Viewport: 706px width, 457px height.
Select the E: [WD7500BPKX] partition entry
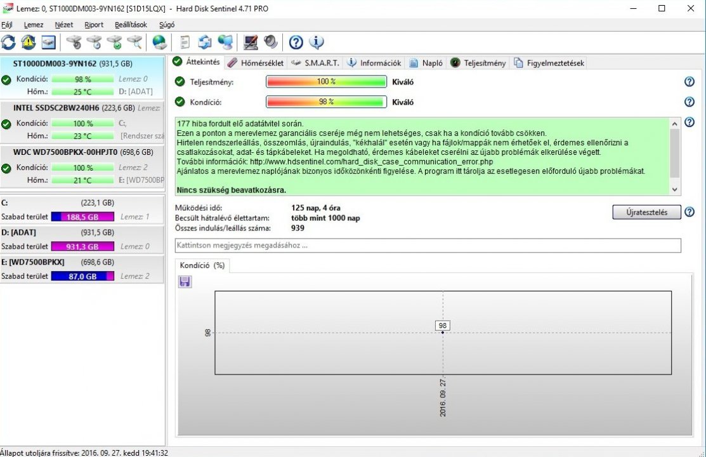82,269
